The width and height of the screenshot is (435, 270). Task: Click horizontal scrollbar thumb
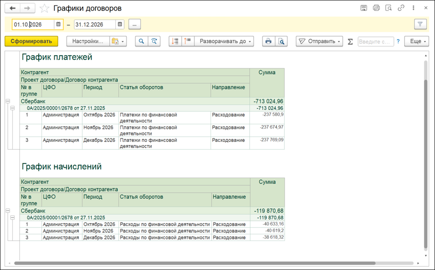(x=195, y=263)
